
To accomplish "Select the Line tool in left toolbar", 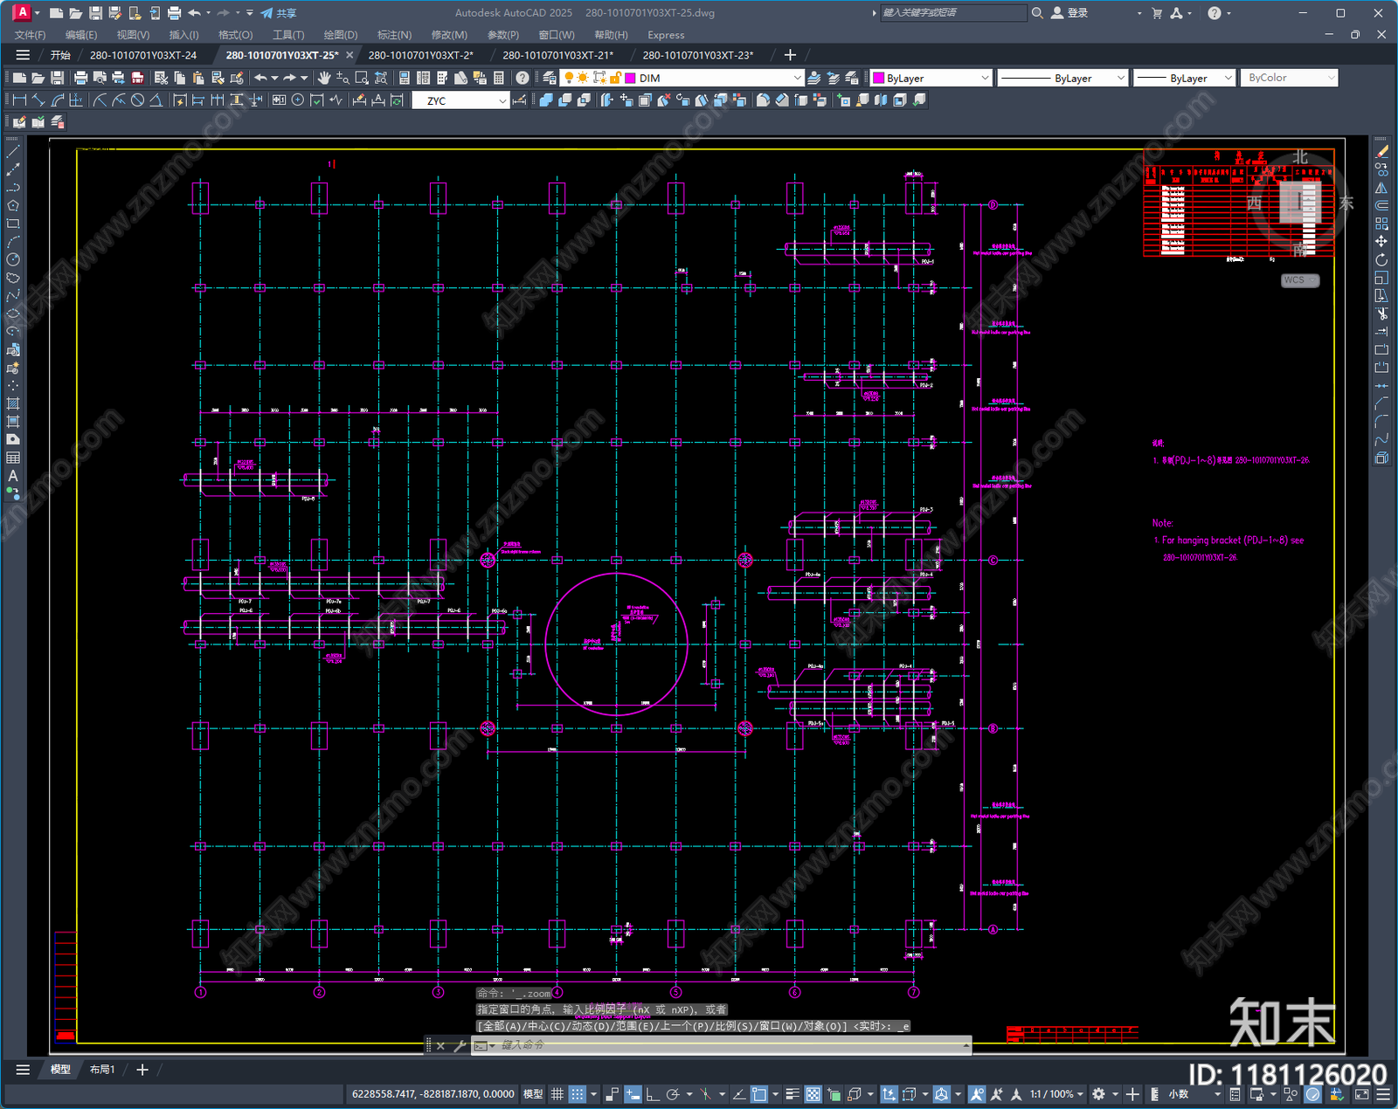I will pyautogui.click(x=13, y=152).
